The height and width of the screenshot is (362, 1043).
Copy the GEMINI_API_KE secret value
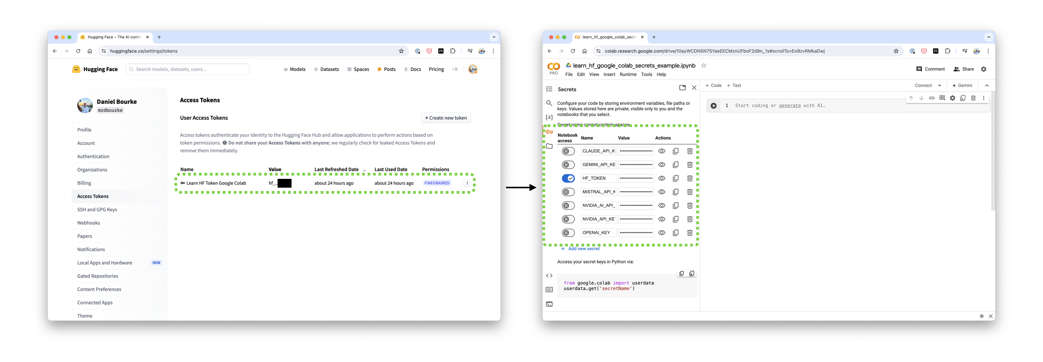676,165
